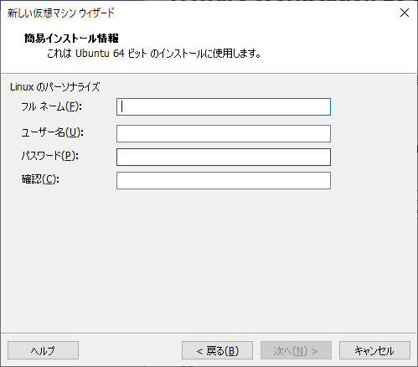
Task: Open help with the ヘルプ button
Action: pyautogui.click(x=43, y=350)
